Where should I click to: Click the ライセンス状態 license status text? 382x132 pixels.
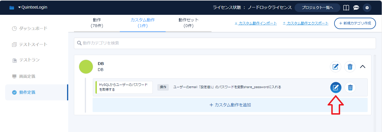252,8
